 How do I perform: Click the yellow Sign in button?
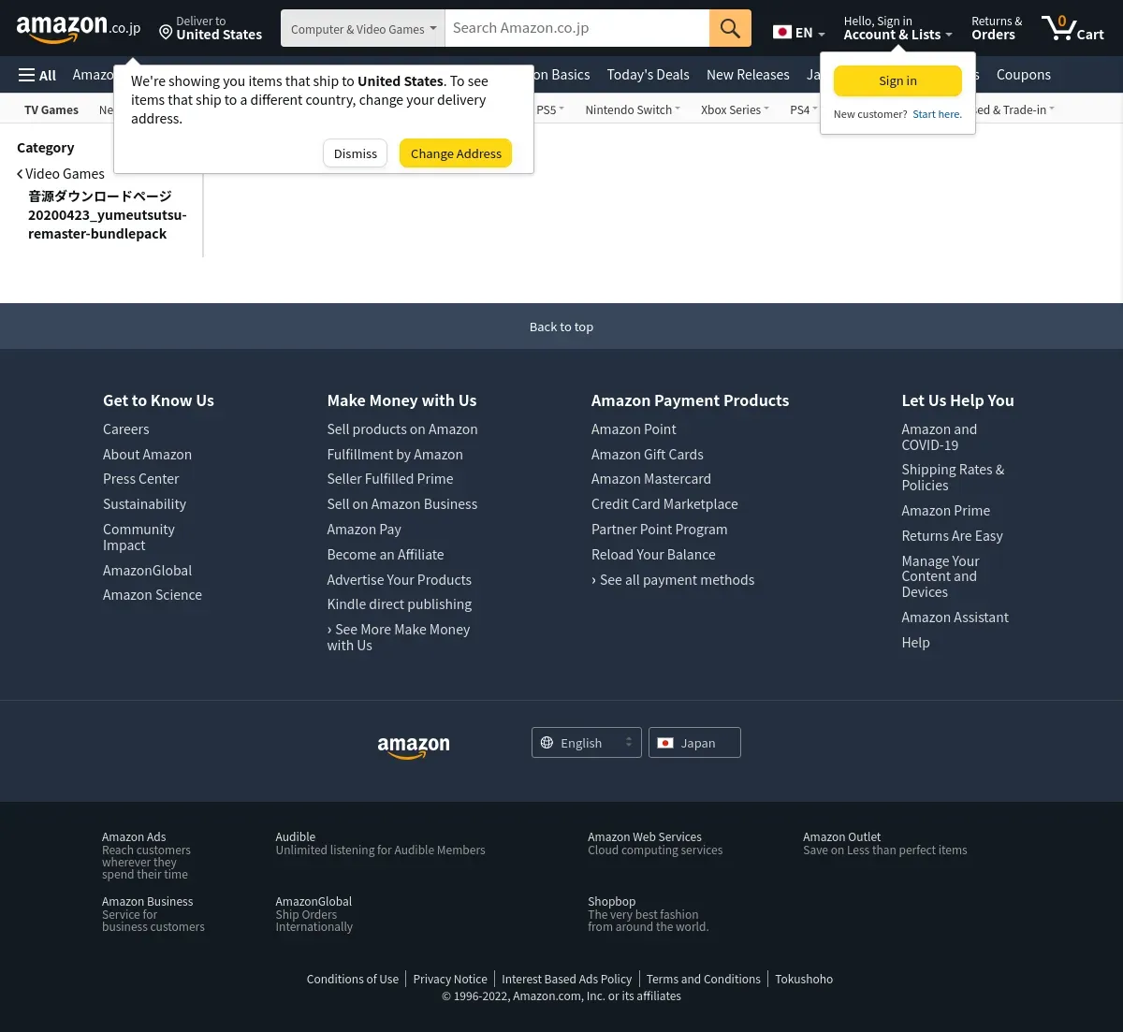point(897,80)
